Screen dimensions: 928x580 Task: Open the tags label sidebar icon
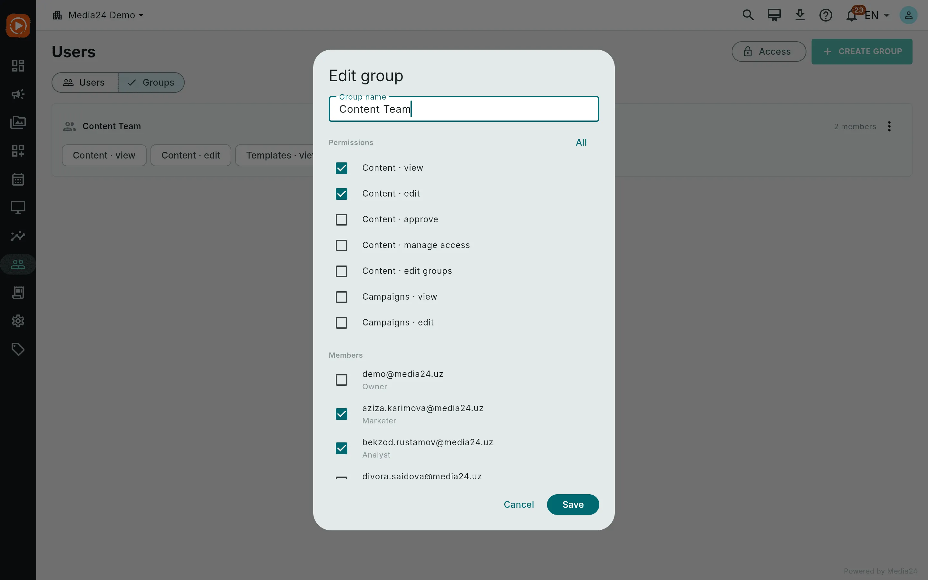click(x=18, y=350)
